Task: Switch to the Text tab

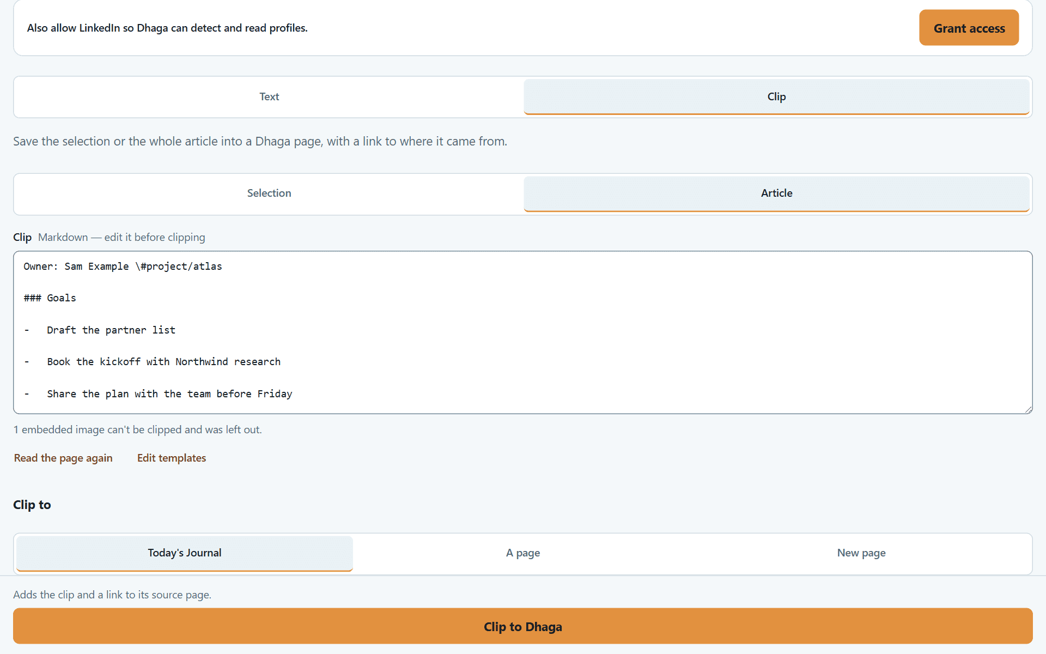Action: pyautogui.click(x=269, y=96)
